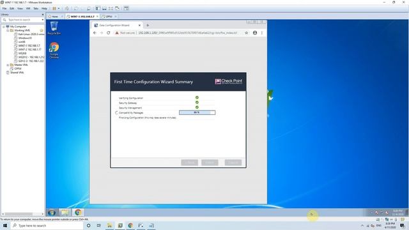The height and width of the screenshot is (230, 409).
Task: Click the Pause VM toolbar icon
Action: 54,8
